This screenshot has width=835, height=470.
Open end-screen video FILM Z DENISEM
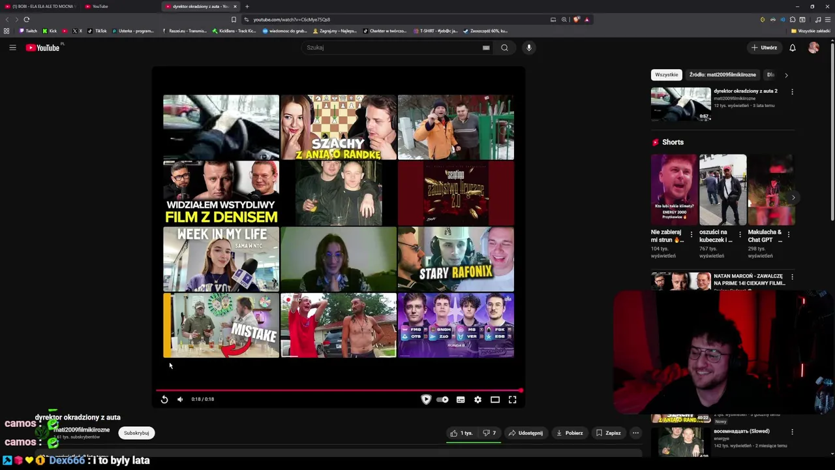[x=221, y=193]
